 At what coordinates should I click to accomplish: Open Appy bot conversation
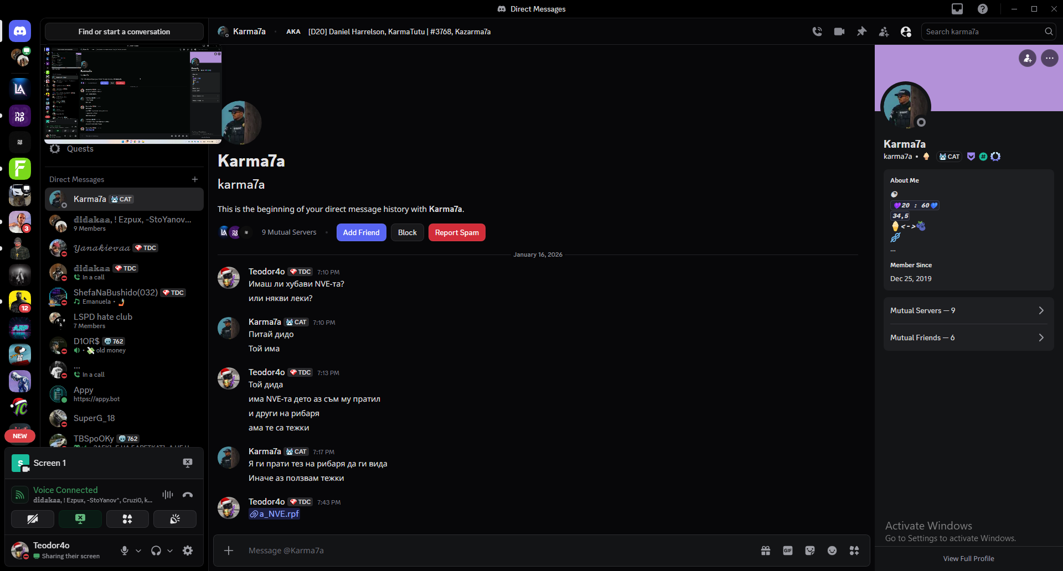(124, 394)
